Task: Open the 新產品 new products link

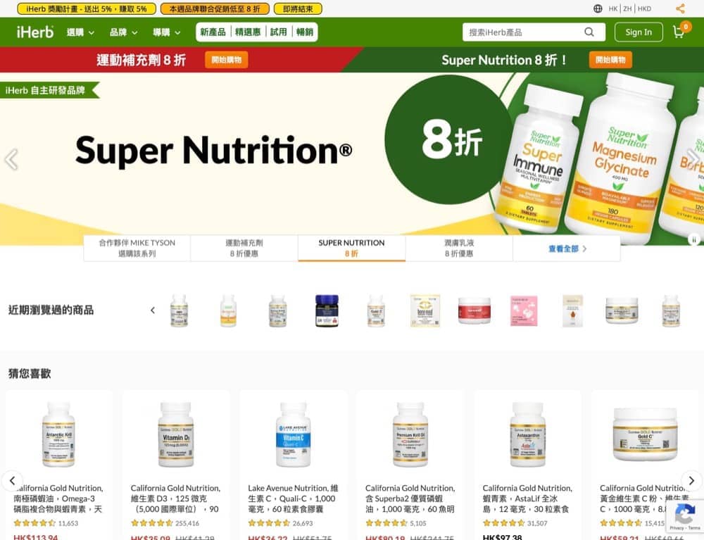Action: [x=213, y=32]
